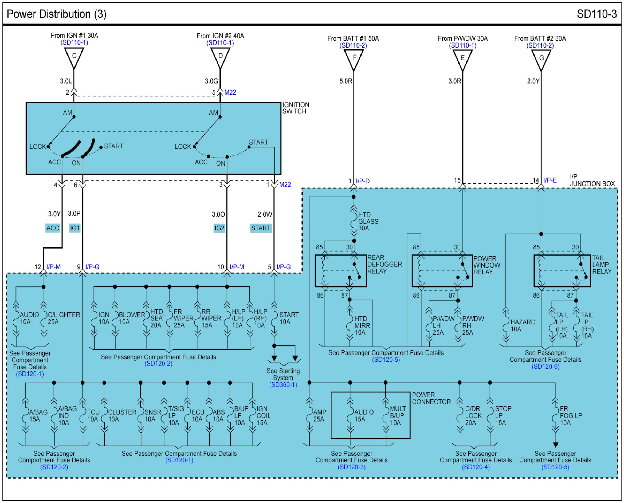Click the Rear Defogger Relay box
The height and width of the screenshot is (503, 624).
[x=340, y=271]
